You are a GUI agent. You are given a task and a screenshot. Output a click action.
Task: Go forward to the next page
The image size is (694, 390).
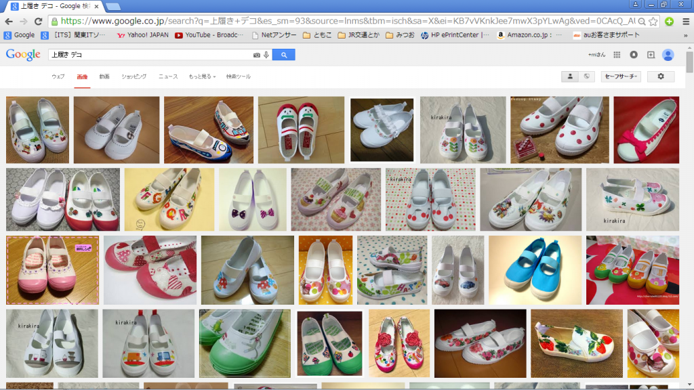click(24, 21)
